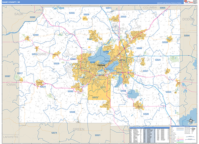Select ZIP code label 53593
Image resolution: width=199 pixels, height=144 pixels.
click(x=70, y=91)
